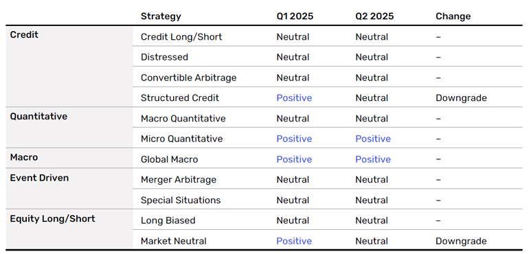Click Micro Quantitative's Q2 2025 Positive rating
529x254 pixels.
tap(373, 139)
